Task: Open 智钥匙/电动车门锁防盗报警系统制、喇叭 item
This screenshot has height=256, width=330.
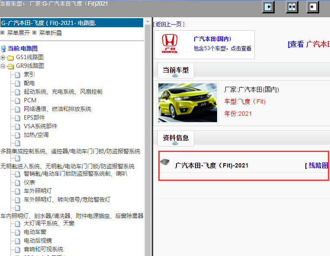Action: (76, 174)
